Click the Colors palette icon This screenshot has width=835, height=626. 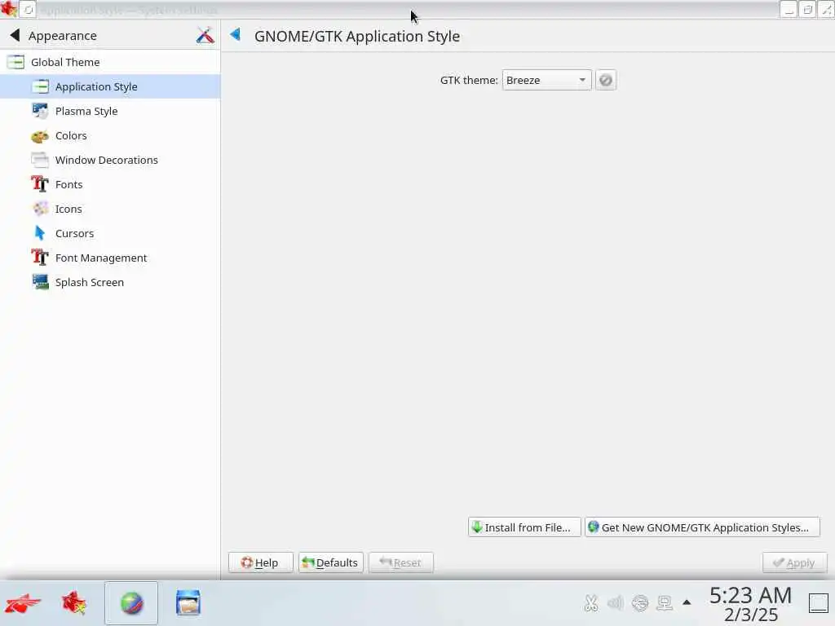click(x=40, y=136)
